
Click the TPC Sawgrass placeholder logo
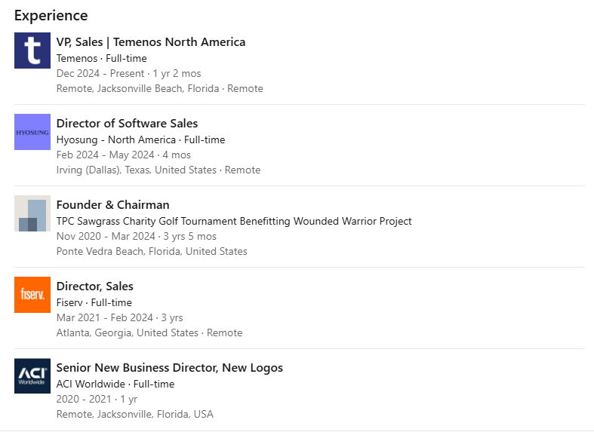32,213
